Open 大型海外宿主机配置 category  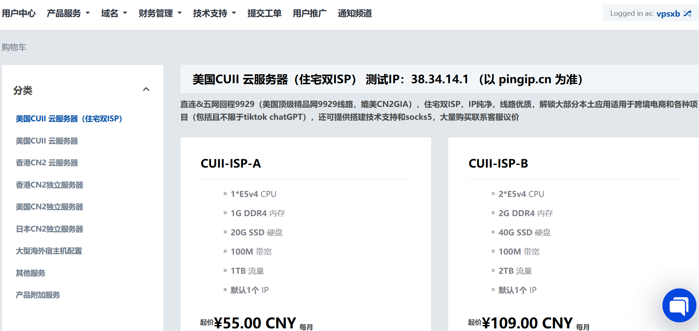coord(49,251)
